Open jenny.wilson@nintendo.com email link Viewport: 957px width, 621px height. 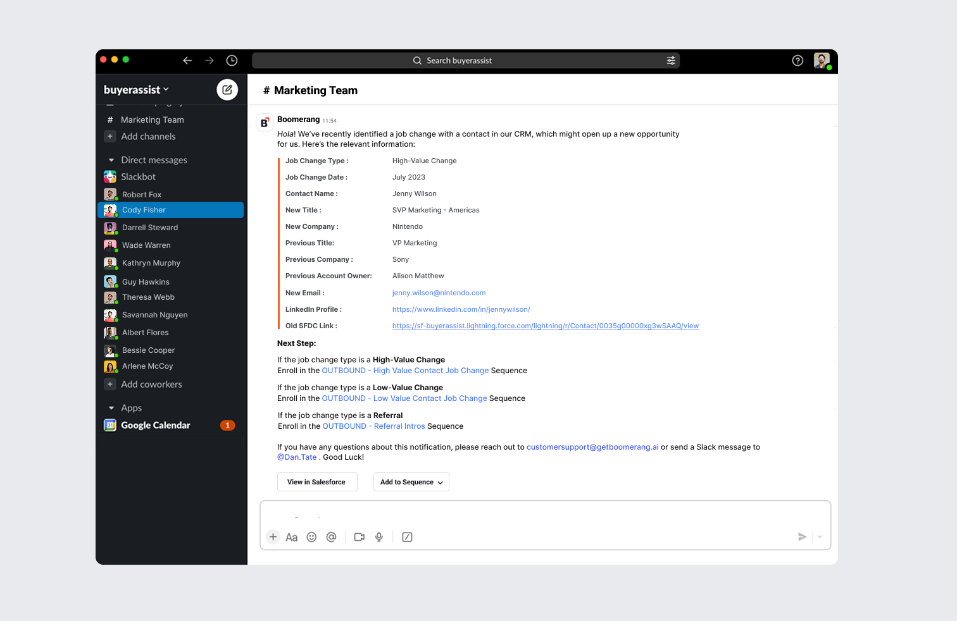click(x=439, y=293)
